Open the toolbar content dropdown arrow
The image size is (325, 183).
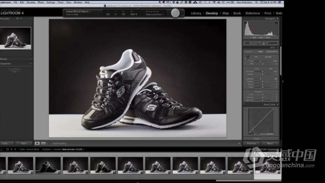pyautogui.click(x=239, y=143)
